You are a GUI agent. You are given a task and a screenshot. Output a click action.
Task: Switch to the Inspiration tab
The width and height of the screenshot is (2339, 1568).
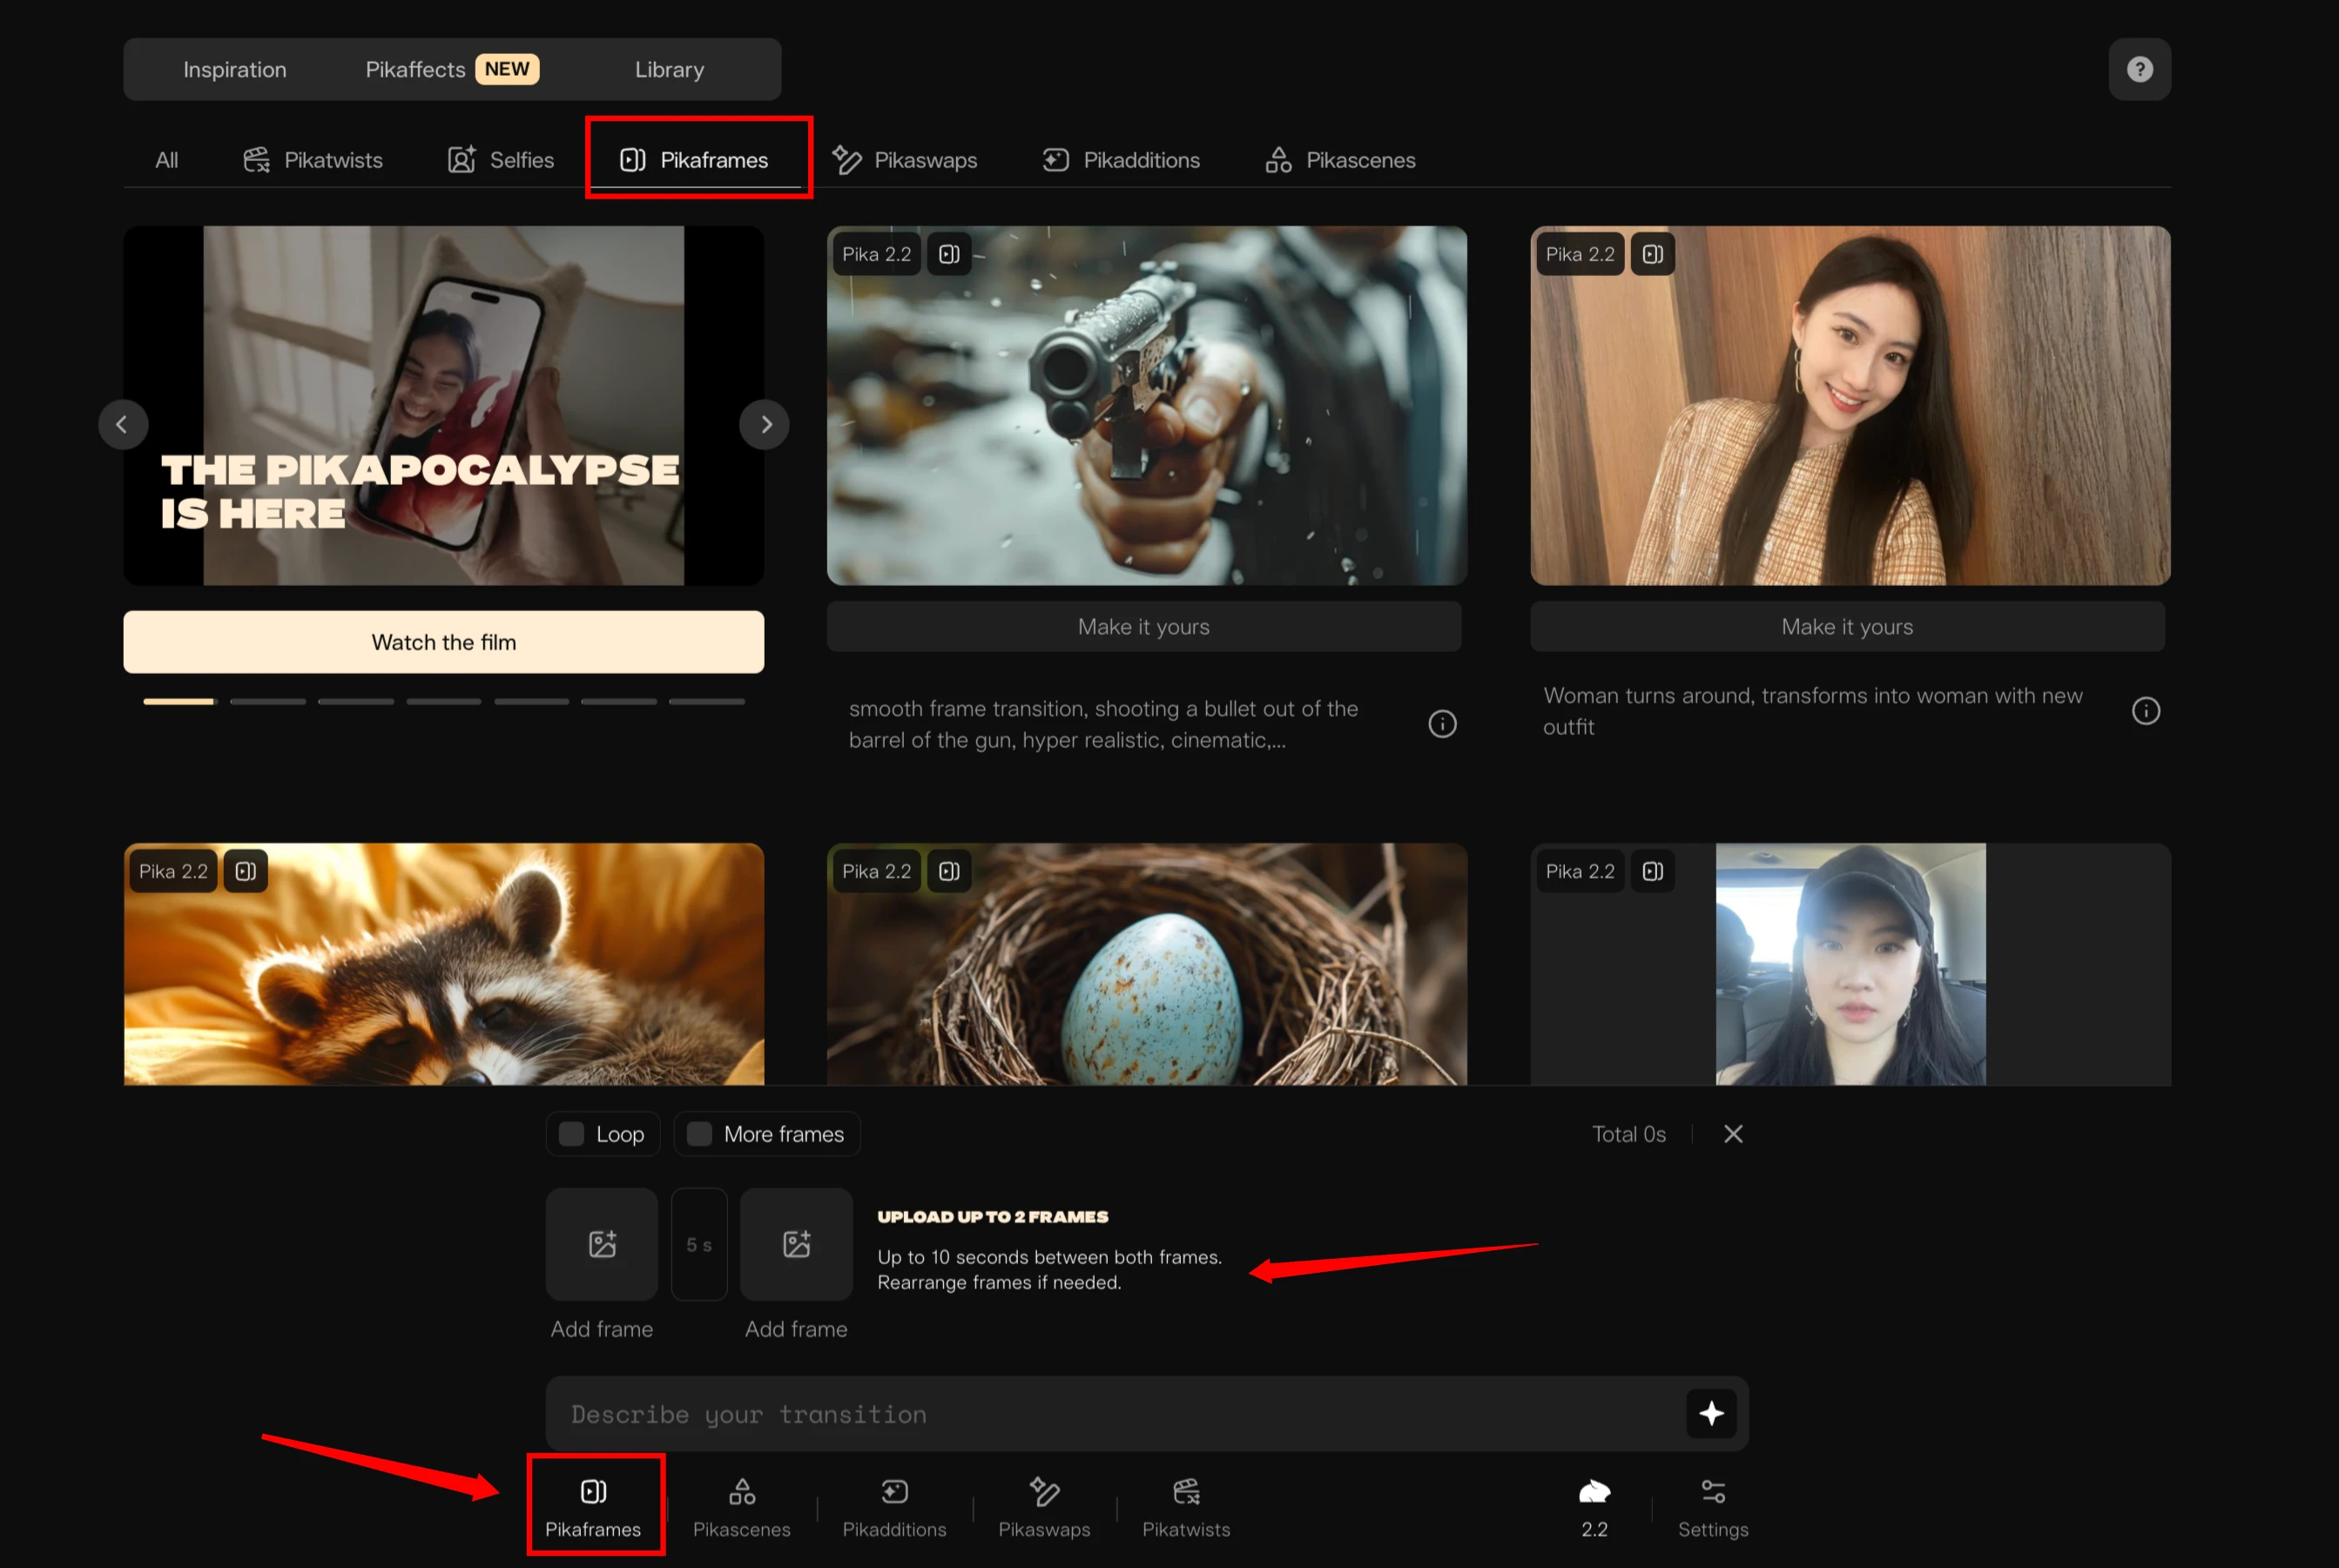point(235,69)
